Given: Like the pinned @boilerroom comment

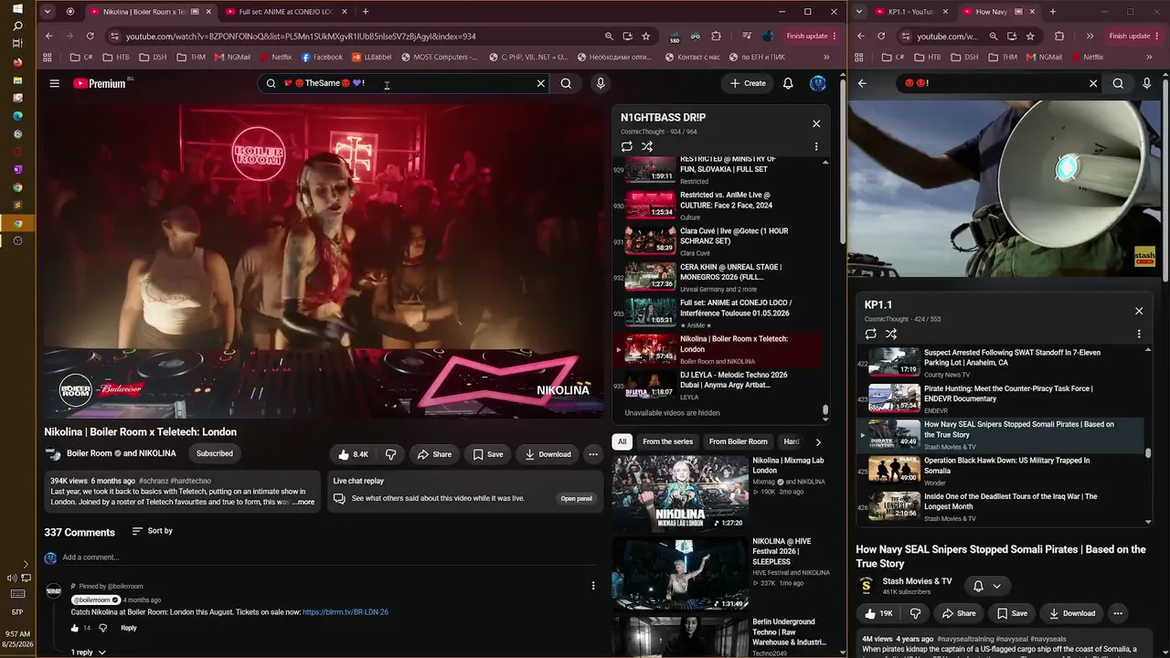Looking at the screenshot, I should (x=75, y=629).
